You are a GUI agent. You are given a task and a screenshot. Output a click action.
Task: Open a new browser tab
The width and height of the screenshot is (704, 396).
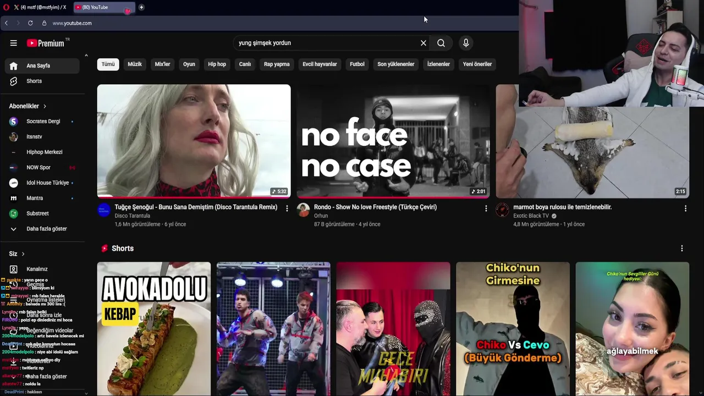[x=141, y=7]
